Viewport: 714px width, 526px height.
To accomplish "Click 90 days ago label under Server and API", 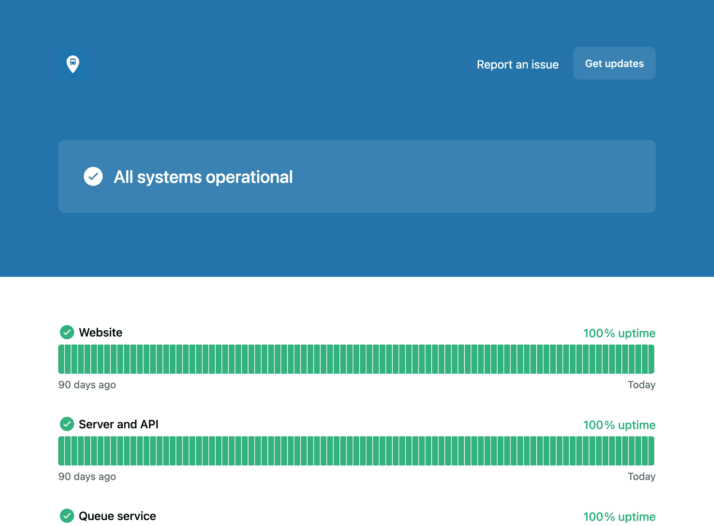I will tap(87, 477).
